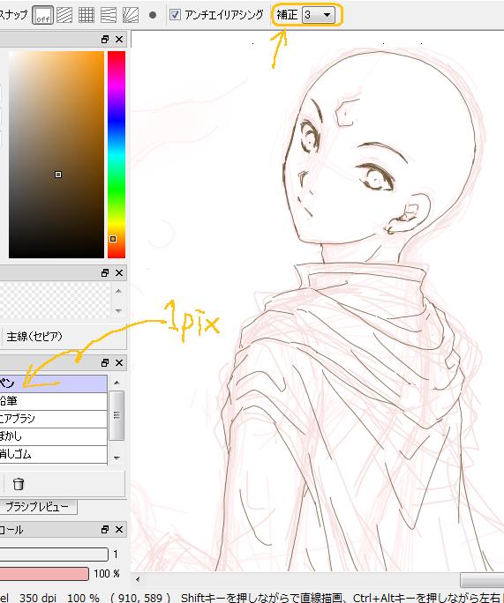Click the rainbow hue strip
The height and width of the screenshot is (603, 504).
coord(117,154)
